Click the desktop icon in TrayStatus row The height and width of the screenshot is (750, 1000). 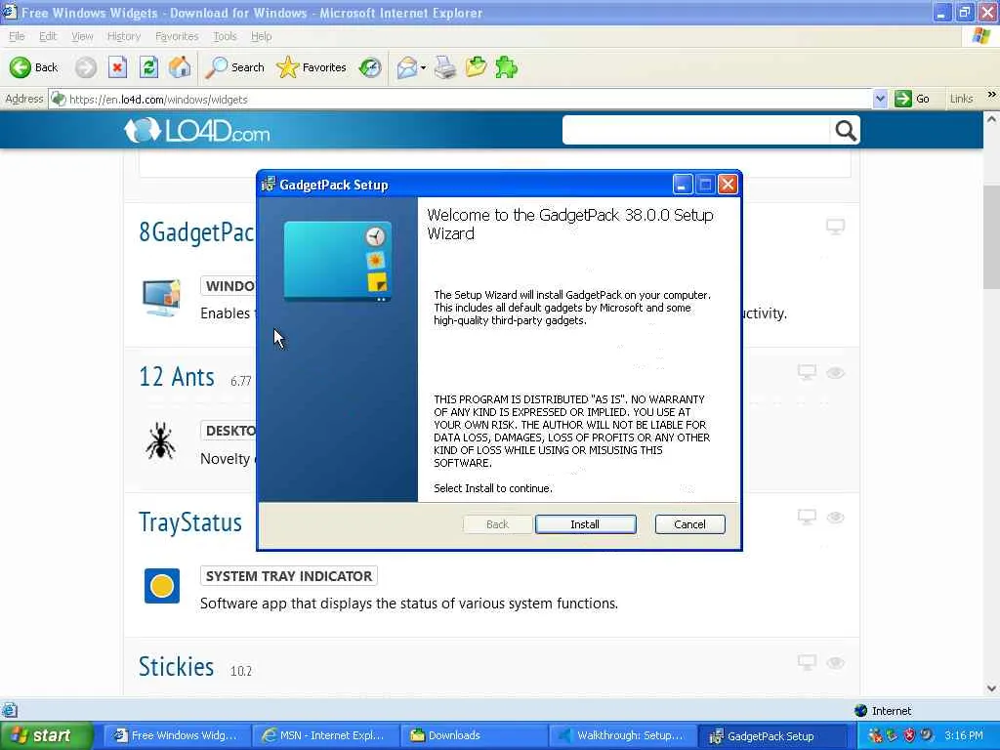click(807, 518)
